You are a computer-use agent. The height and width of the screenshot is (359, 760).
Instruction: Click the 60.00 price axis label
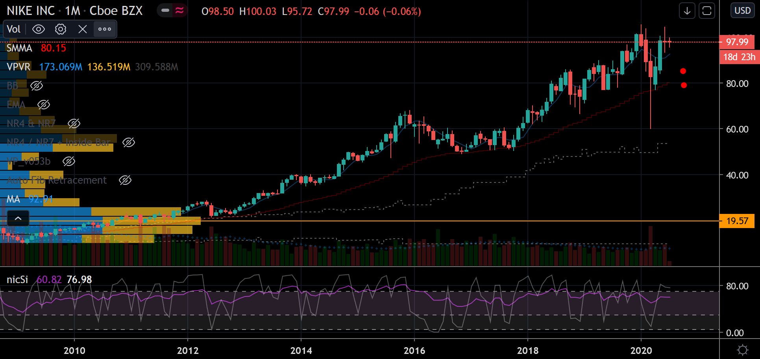click(737, 129)
